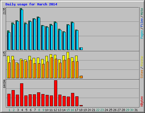Viewport: 145px width, 113px height.
Task: Click the Pages legend label
Action: pos(142,34)
